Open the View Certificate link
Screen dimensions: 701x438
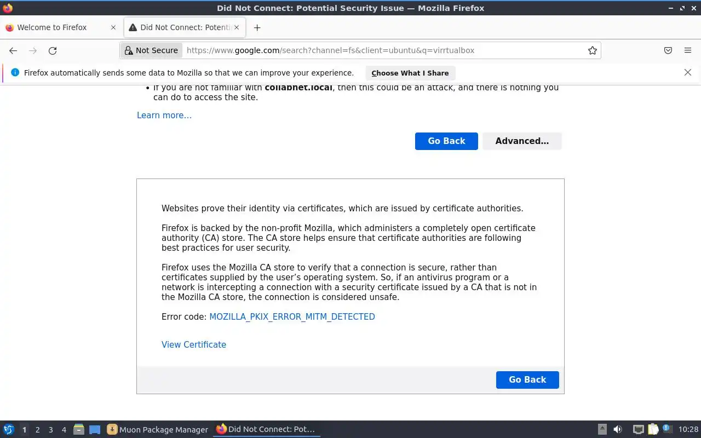[194, 344]
